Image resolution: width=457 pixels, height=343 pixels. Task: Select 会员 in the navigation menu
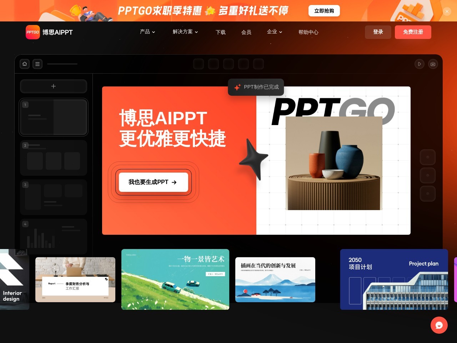click(246, 32)
